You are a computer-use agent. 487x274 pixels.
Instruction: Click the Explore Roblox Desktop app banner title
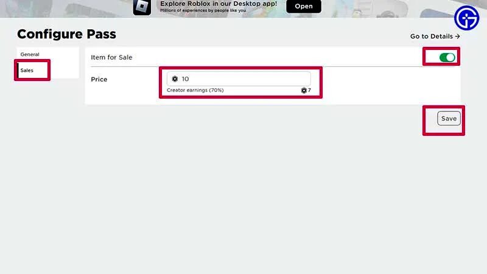tap(219, 4)
